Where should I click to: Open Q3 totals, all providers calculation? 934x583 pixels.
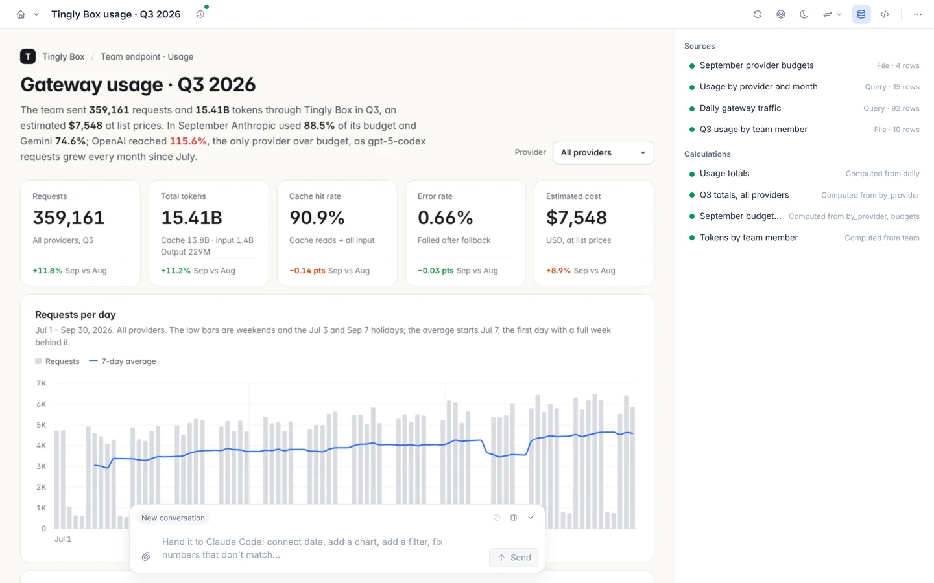(x=804, y=195)
